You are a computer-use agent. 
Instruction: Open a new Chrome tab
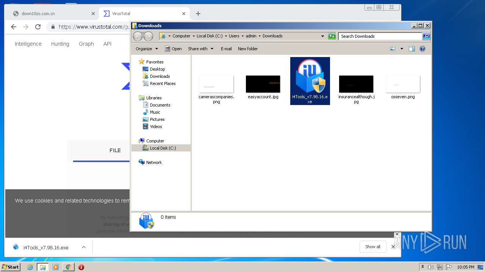pyautogui.click(x=198, y=14)
